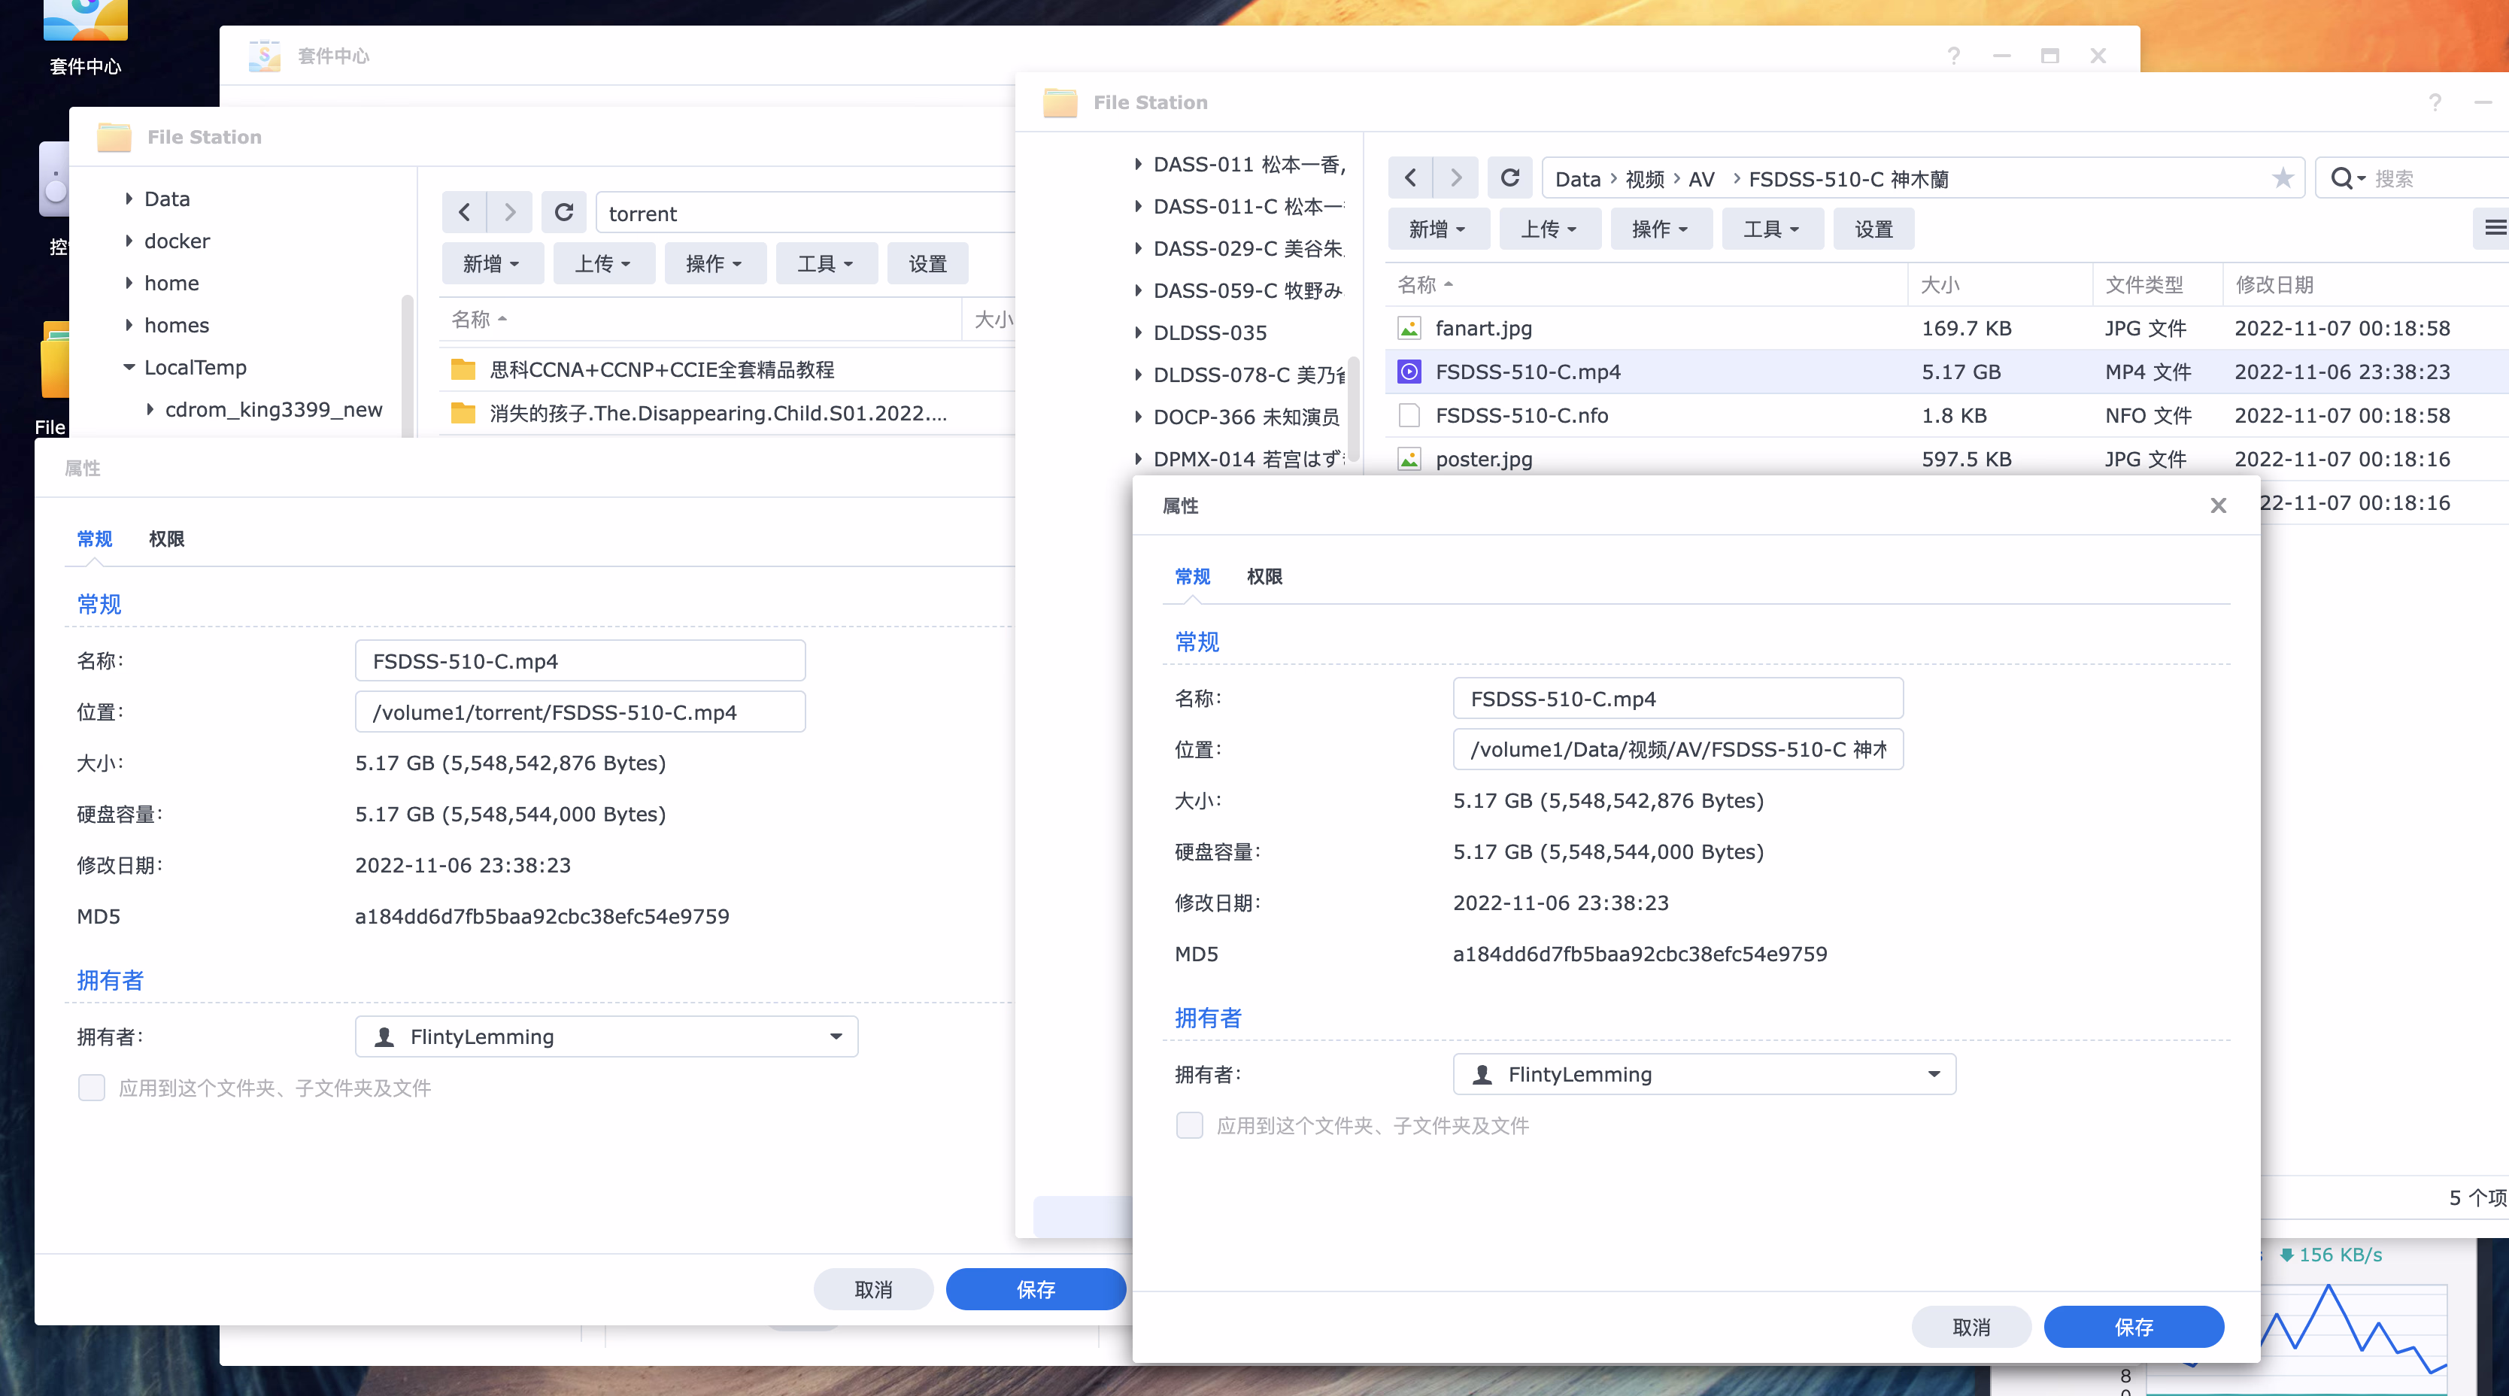Click the search magnifier icon
2509x1396 pixels.
coord(2341,178)
